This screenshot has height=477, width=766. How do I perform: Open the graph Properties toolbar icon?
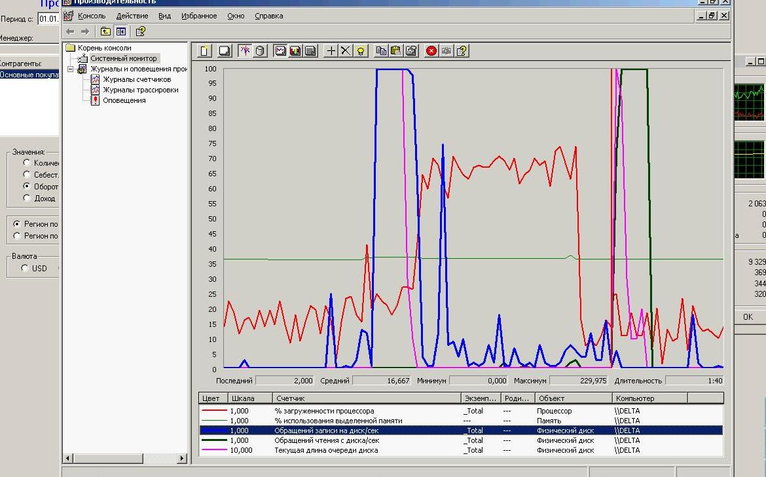(411, 51)
